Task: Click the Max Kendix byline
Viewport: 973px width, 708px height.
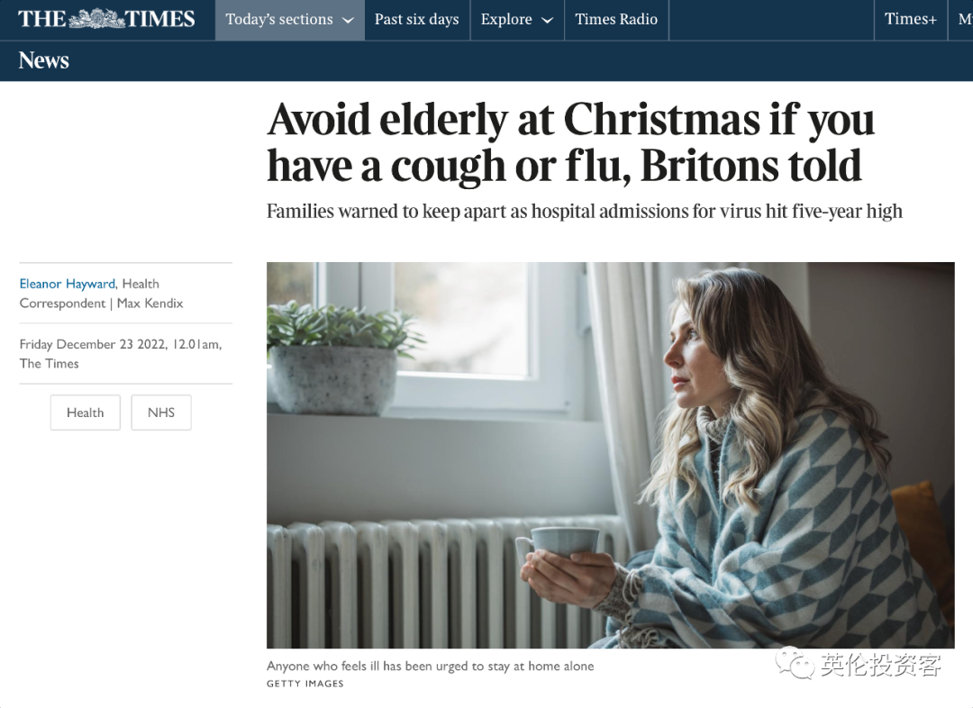Action: (x=150, y=304)
